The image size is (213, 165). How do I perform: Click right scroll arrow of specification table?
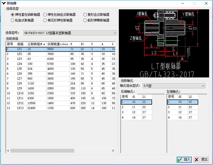point(113,151)
